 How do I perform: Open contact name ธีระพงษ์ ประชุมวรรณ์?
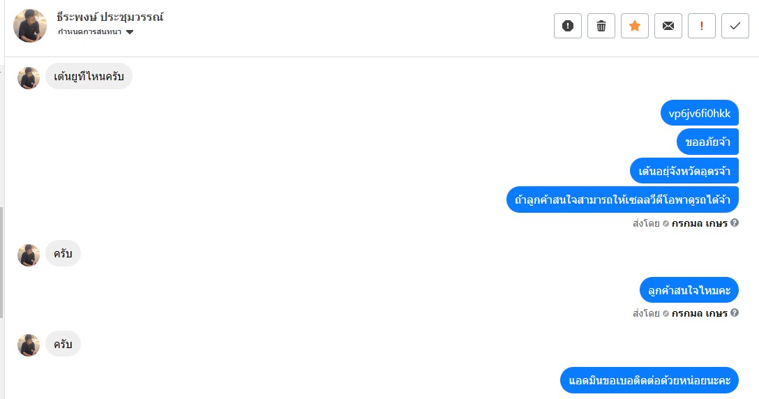110,17
